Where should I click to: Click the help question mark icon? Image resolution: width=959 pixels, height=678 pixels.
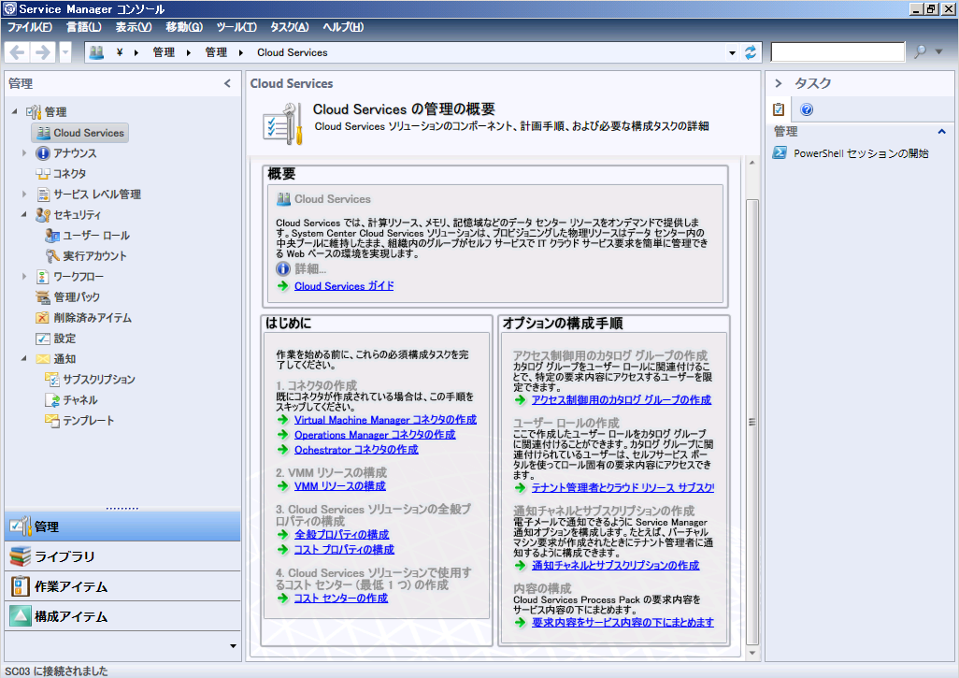[807, 109]
